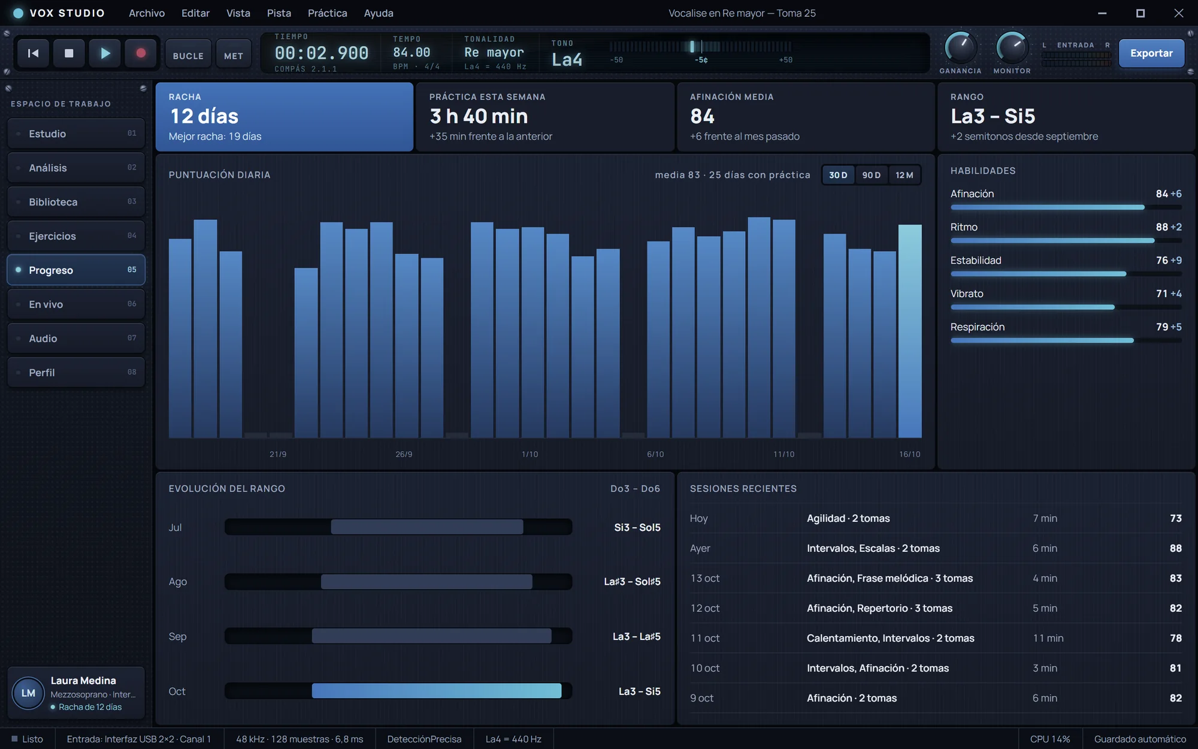Open the Pista menu

pos(279,13)
